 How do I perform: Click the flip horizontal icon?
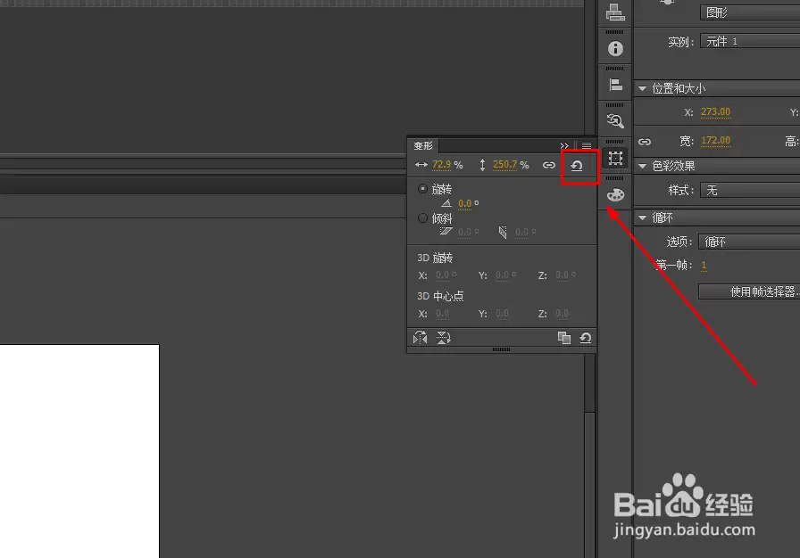click(x=420, y=338)
